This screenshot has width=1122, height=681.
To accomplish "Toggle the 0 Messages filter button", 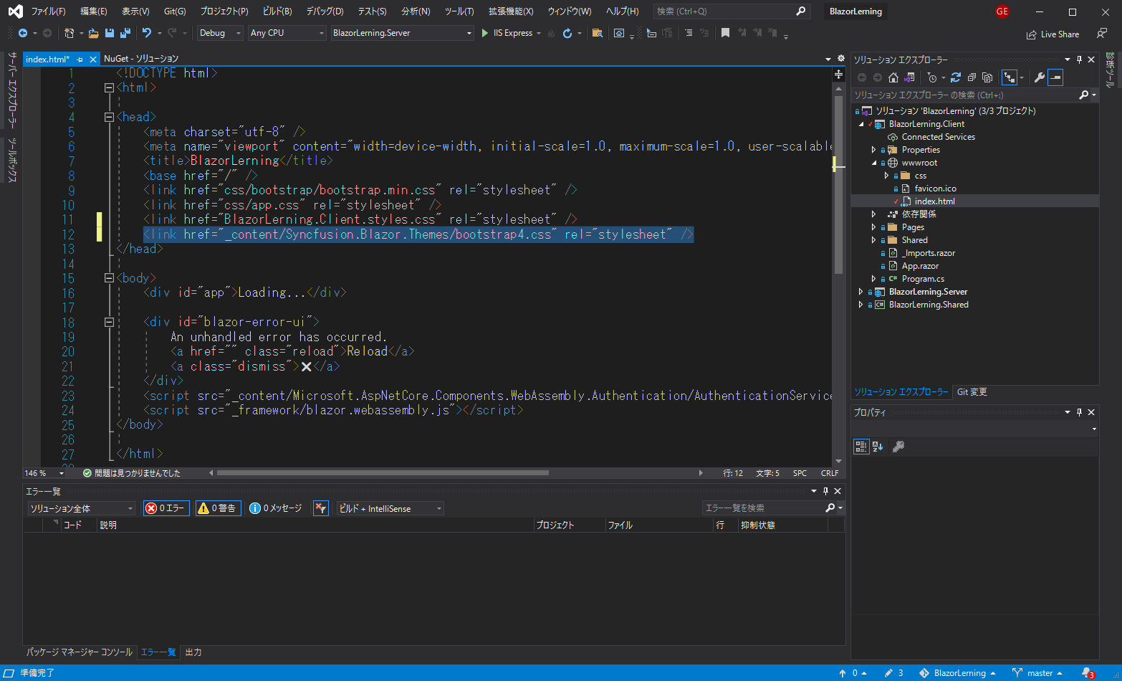I will [276, 508].
